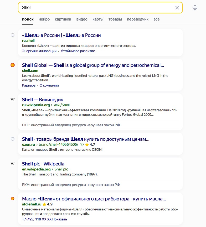The height and width of the screenshot is (227, 206).
Task: Open the Масло «Шелл» от официального дистрибьютора result
Action: pos(94,199)
